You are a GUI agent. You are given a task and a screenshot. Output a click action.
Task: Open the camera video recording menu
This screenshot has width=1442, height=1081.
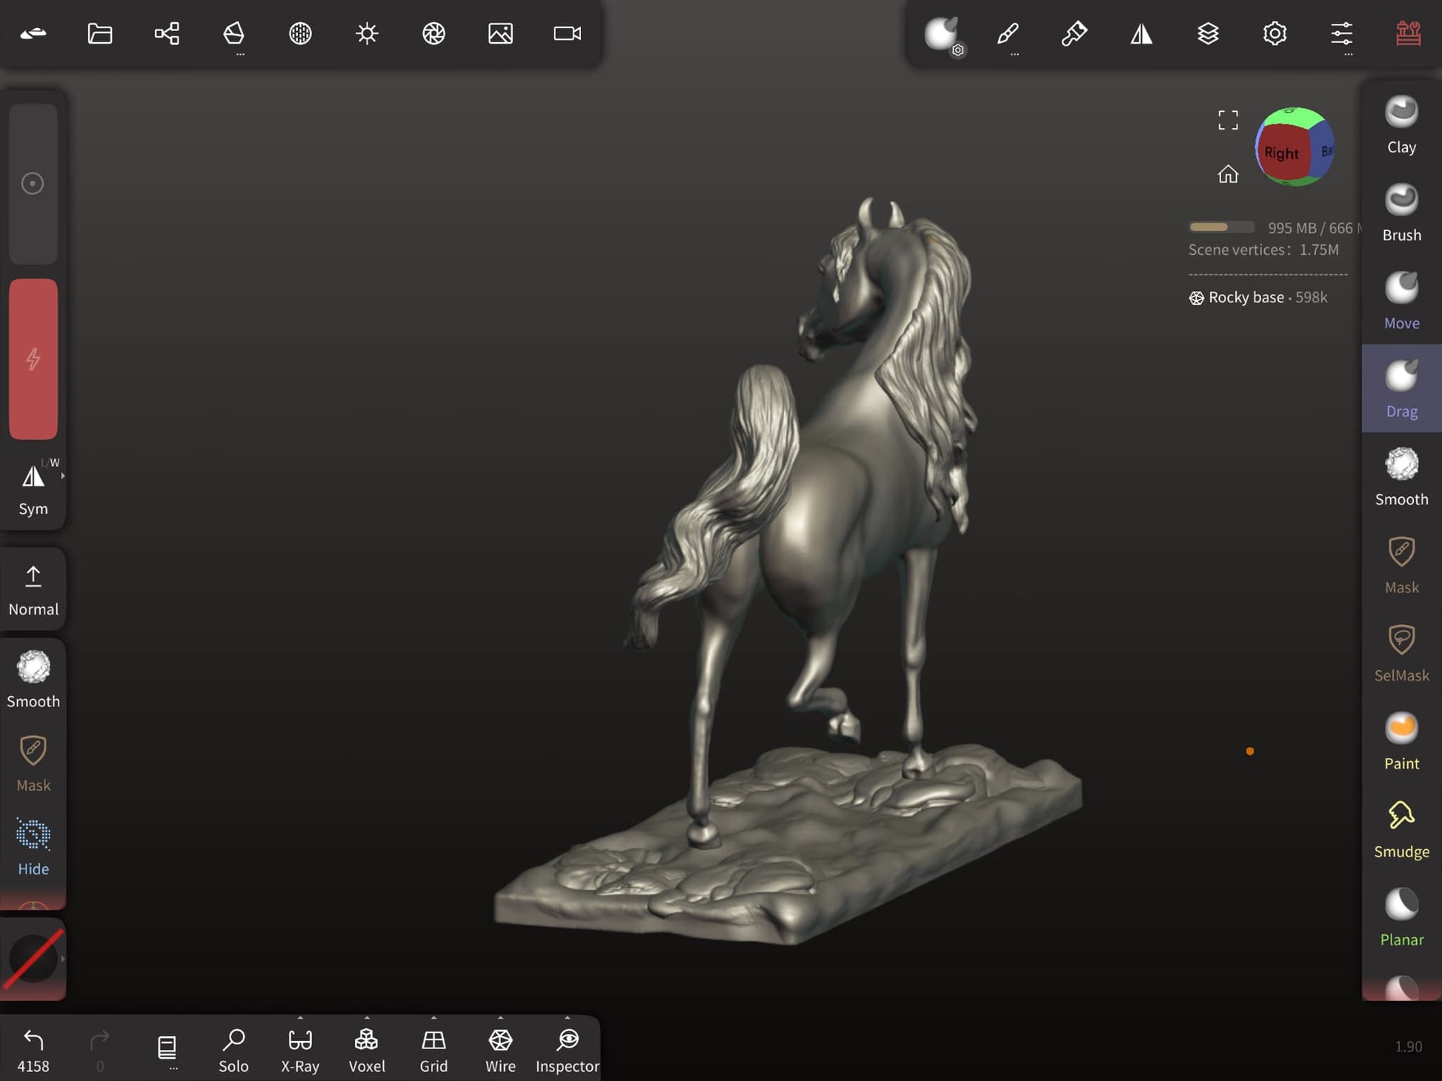coord(567,33)
